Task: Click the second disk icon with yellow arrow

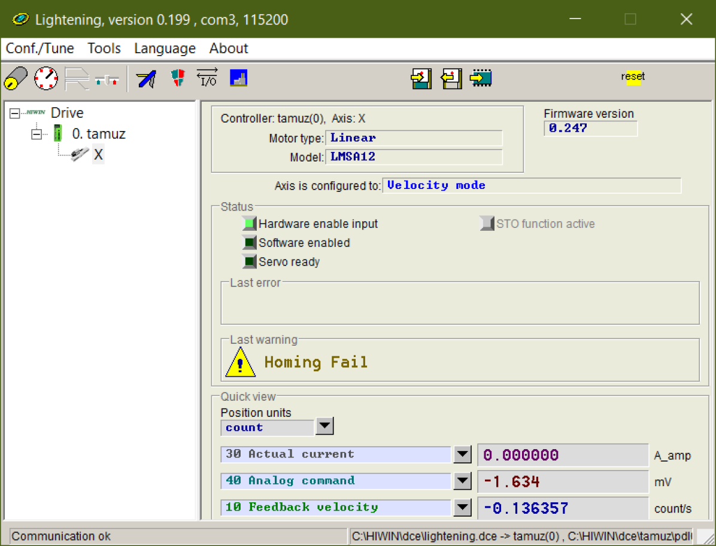Action: 451,78
